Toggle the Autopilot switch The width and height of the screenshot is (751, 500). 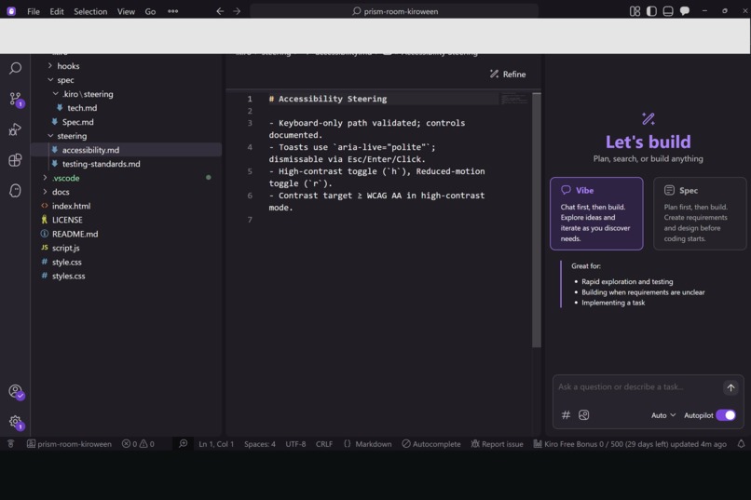[x=726, y=415]
